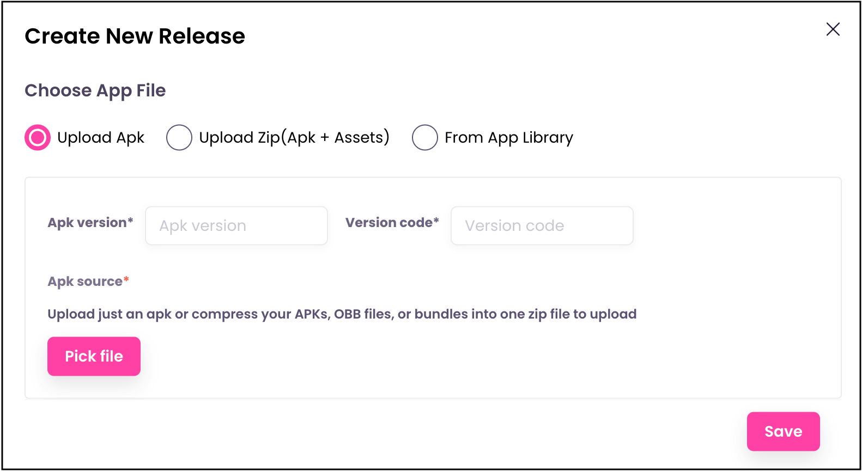Activate the Version code text box
The image size is (862, 471).
pyautogui.click(x=541, y=225)
